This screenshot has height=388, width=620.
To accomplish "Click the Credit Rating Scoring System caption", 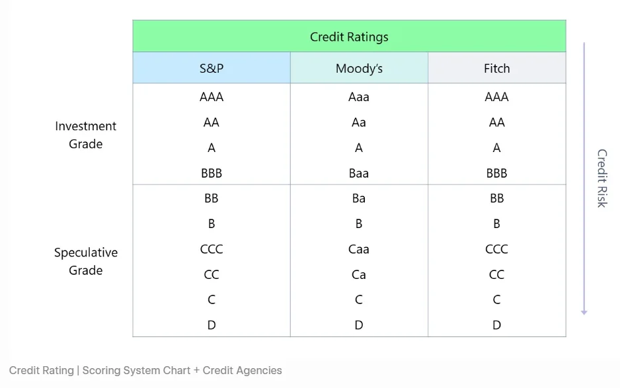I will click(145, 370).
